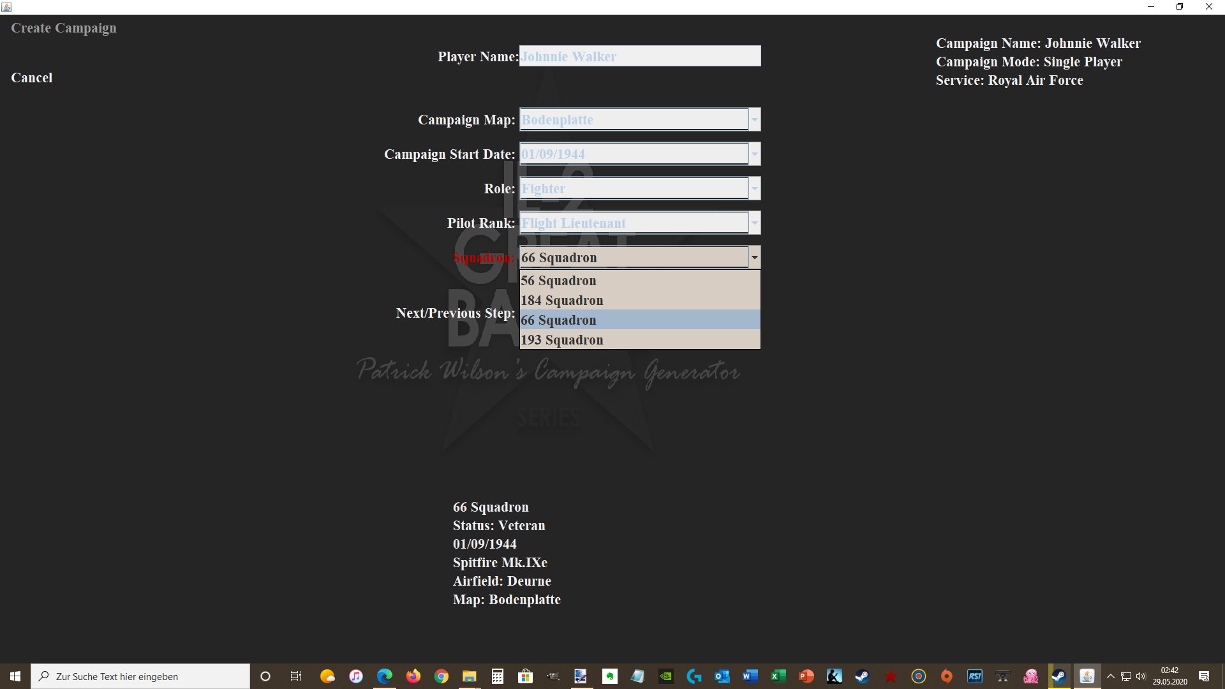
Task: Cancel the campaign creation
Action: (x=32, y=78)
